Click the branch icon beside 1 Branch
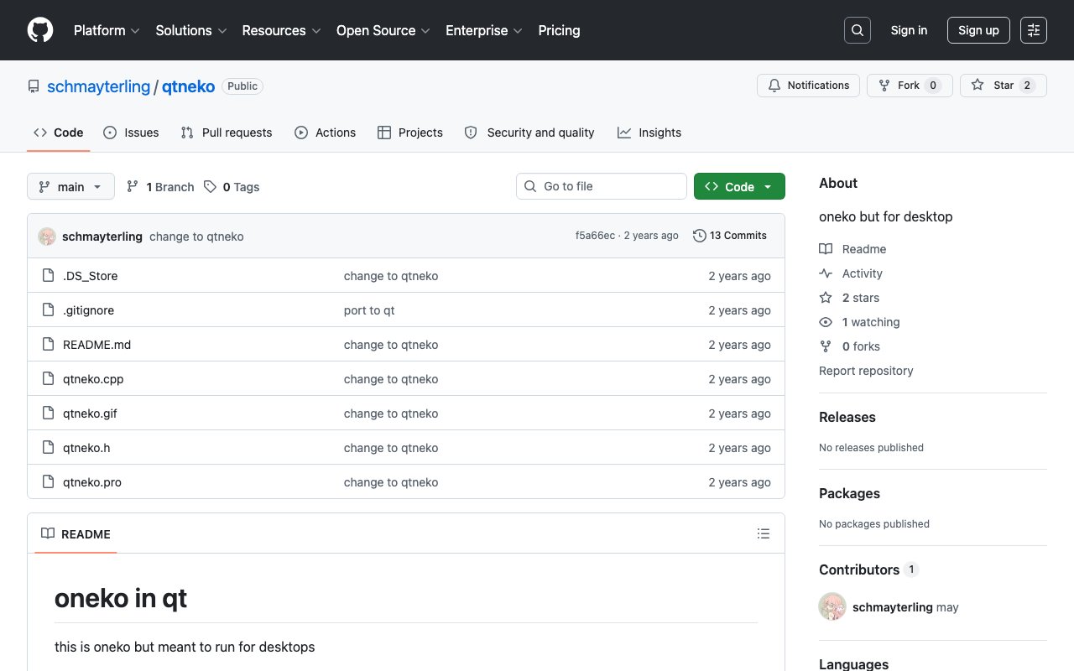 click(x=133, y=187)
